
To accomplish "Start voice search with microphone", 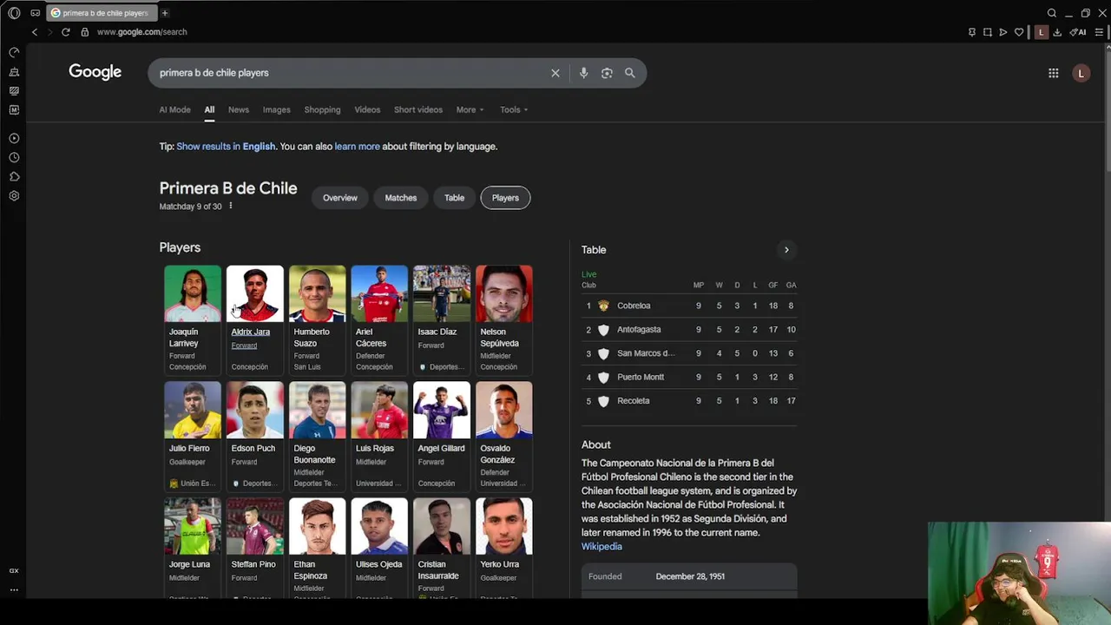I will [583, 73].
